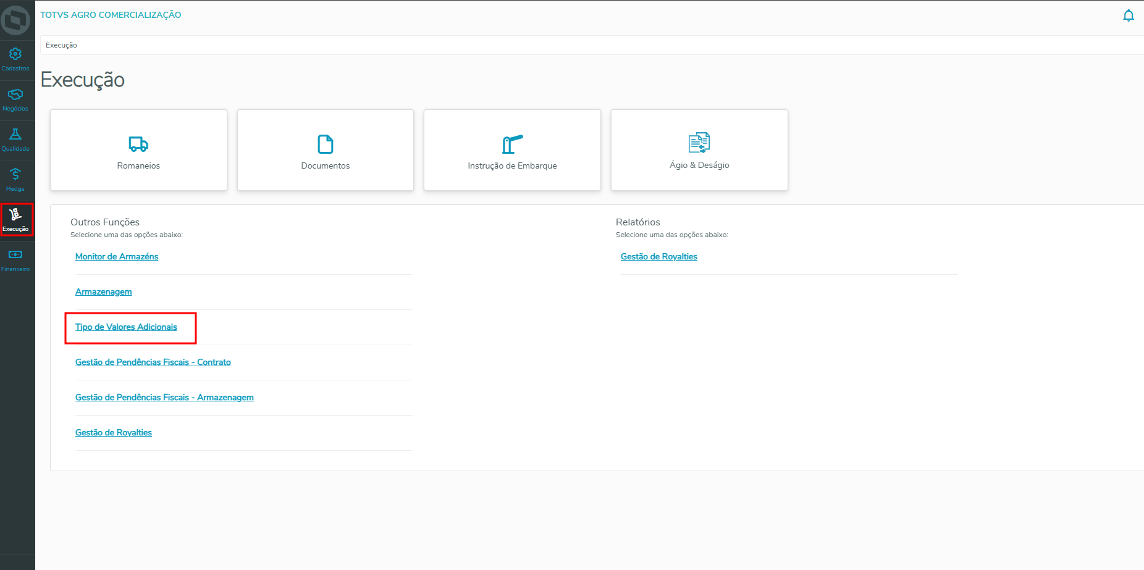Open the Negócios handshake icon
The height and width of the screenshot is (570, 1144).
(15, 94)
